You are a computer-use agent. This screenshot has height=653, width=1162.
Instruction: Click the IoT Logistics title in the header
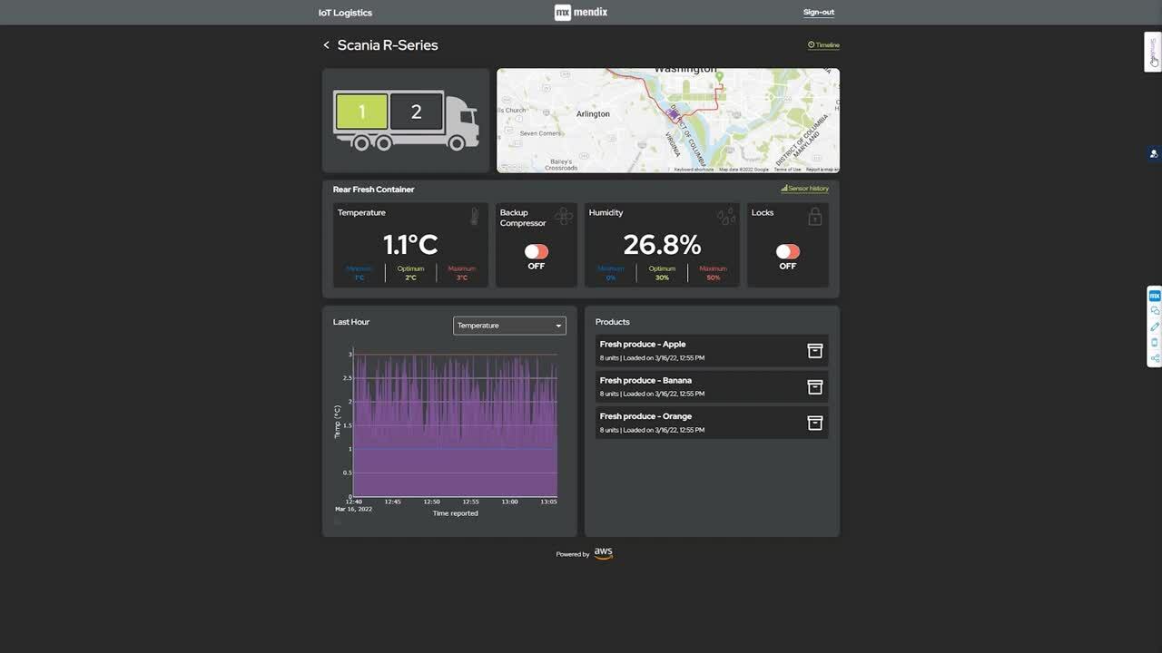[x=345, y=13]
